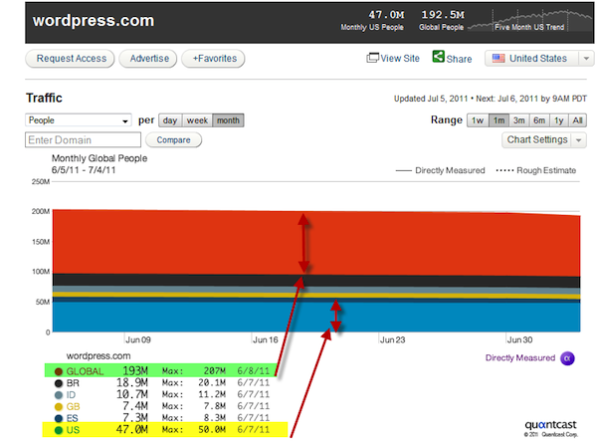Screen dimensions: 597x442
Task: Select the 3m range
Action: pyautogui.click(x=519, y=120)
